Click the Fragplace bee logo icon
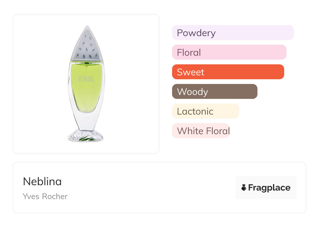The height and width of the screenshot is (226, 319). click(244, 188)
